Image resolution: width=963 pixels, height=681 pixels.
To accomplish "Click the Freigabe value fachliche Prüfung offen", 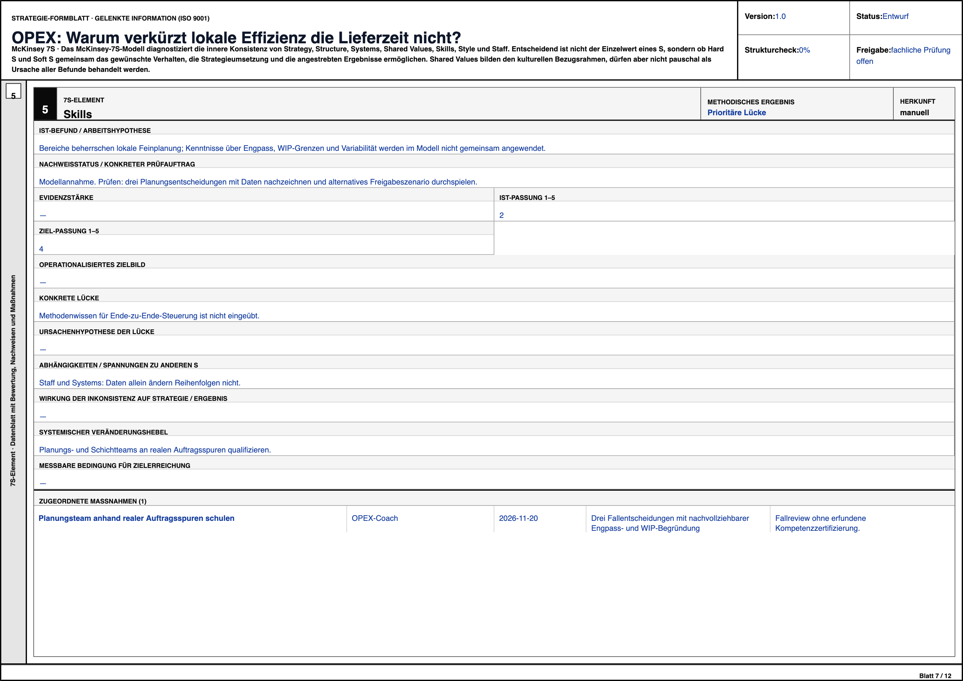I will coord(903,55).
